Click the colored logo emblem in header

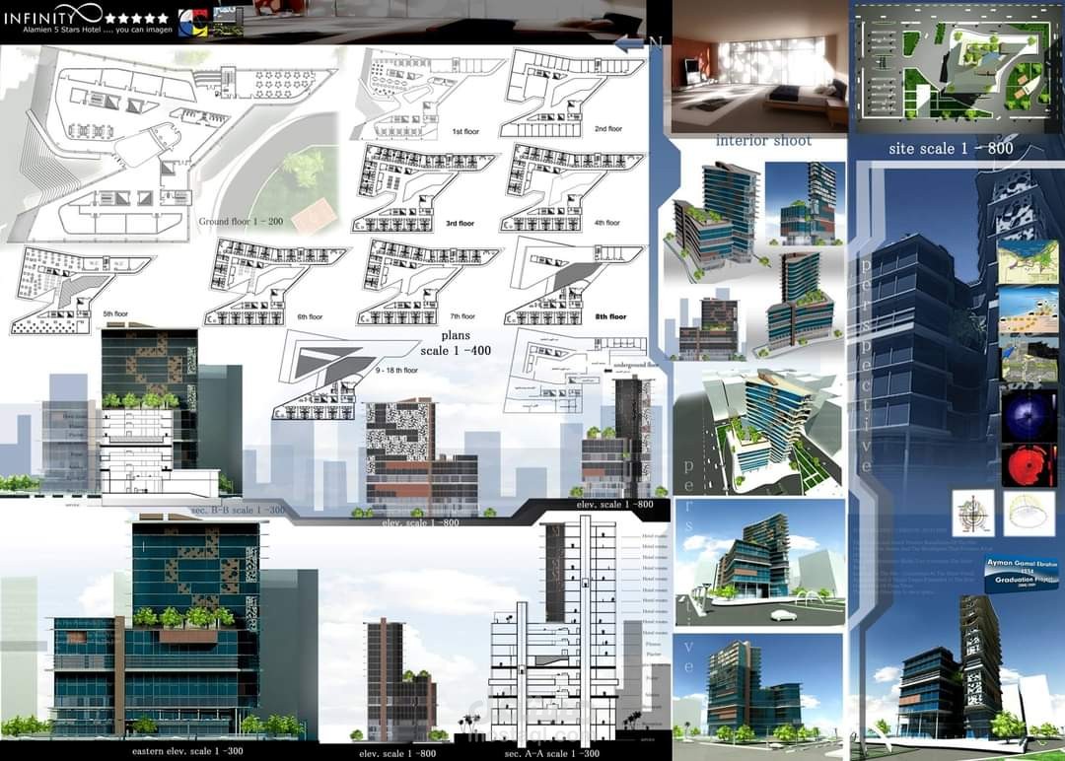tap(193, 22)
